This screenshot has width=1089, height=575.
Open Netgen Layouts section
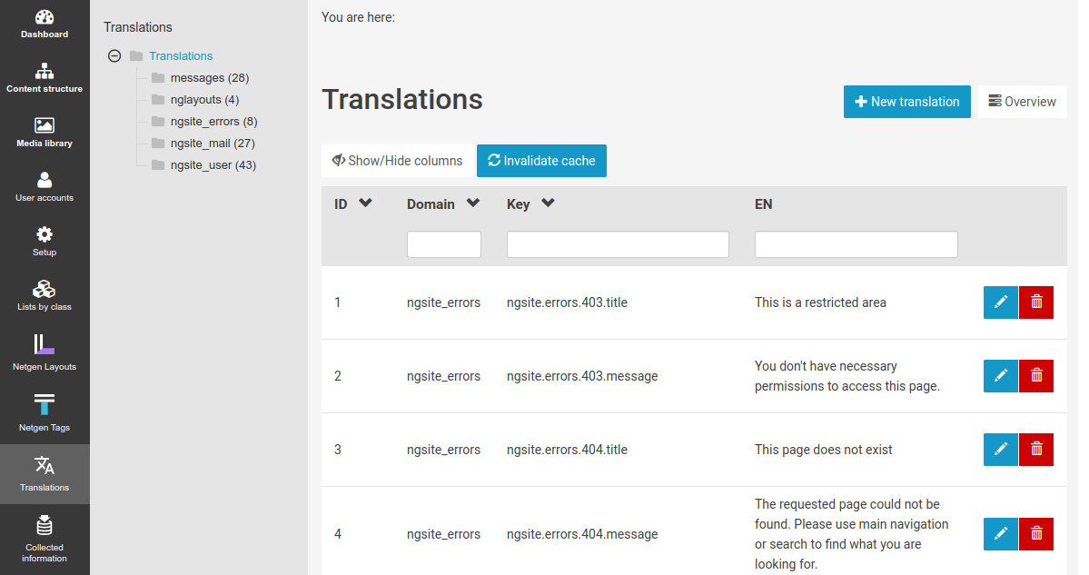[45, 353]
